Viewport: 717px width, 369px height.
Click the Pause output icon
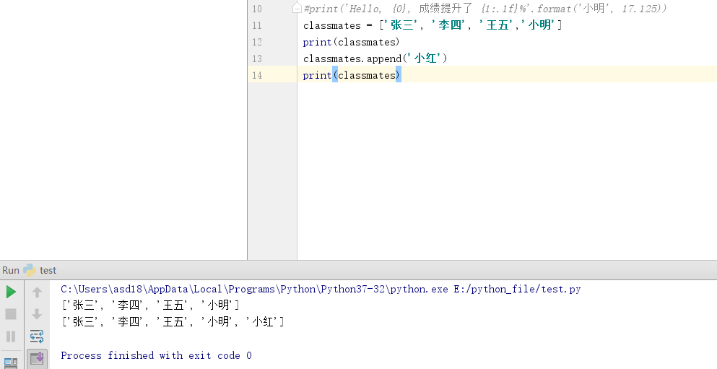pyautogui.click(x=11, y=337)
